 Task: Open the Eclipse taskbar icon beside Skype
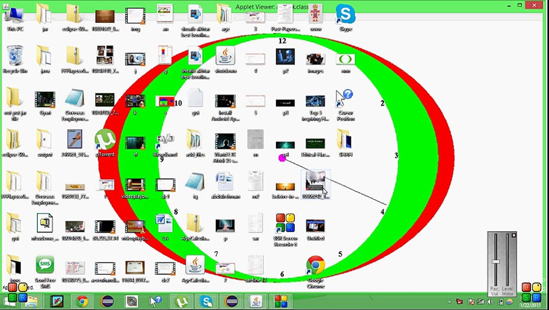[x=232, y=301]
